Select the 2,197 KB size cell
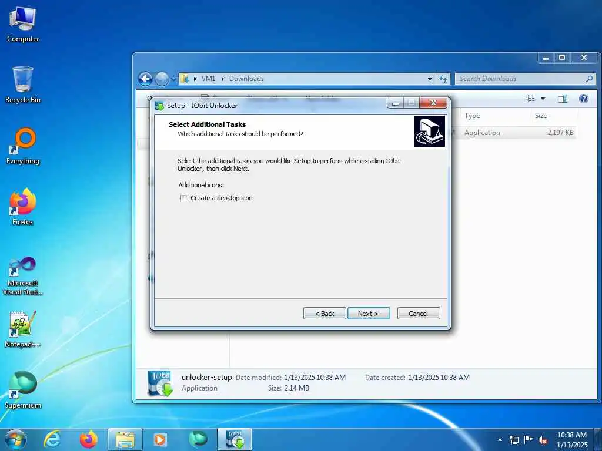Screen dimensions: 602x451 pyautogui.click(x=560, y=133)
